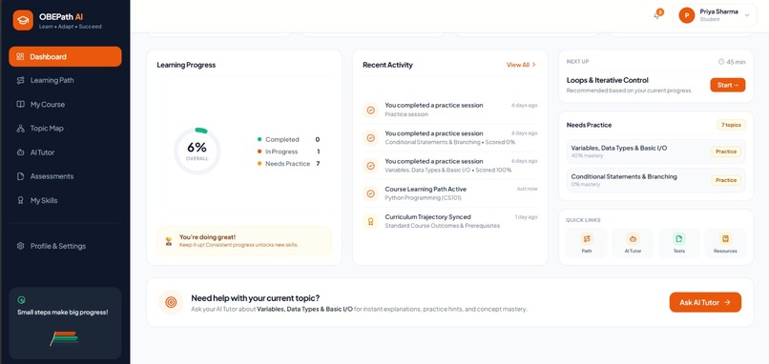Click the Dashboard grid icon

(x=20, y=56)
